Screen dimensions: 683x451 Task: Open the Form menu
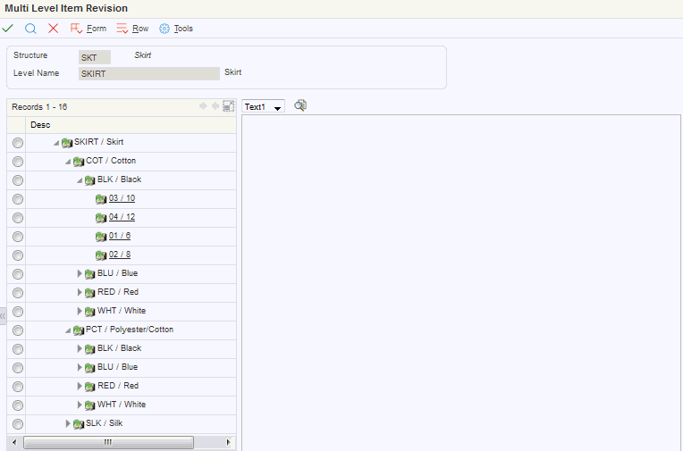click(97, 29)
